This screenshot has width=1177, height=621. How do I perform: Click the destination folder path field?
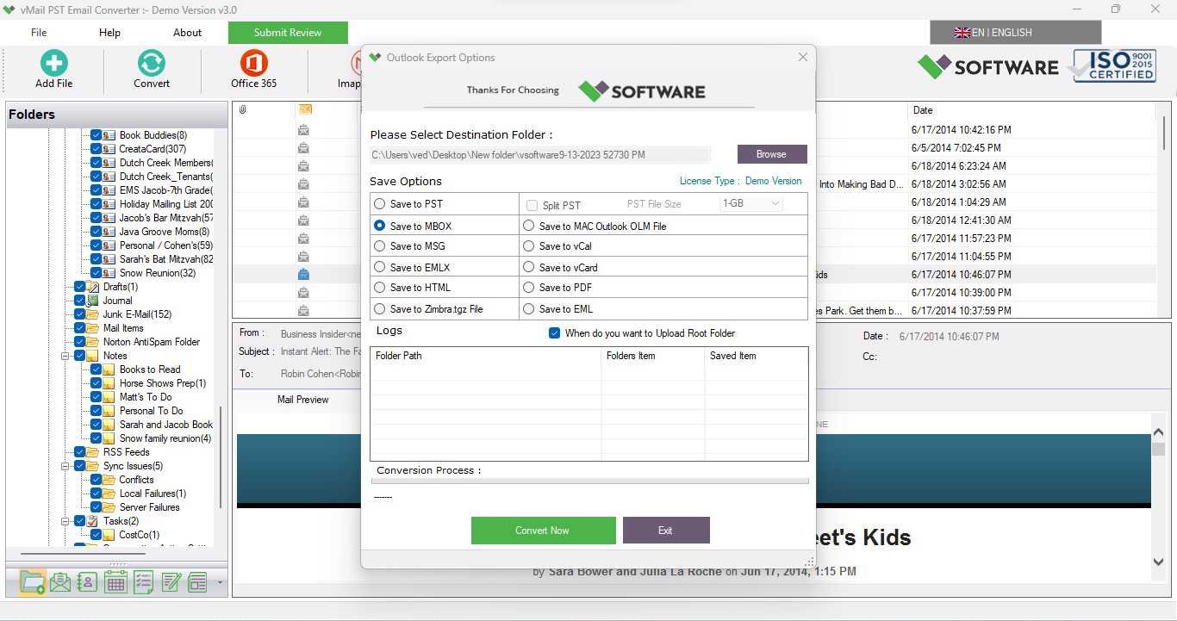click(x=540, y=155)
